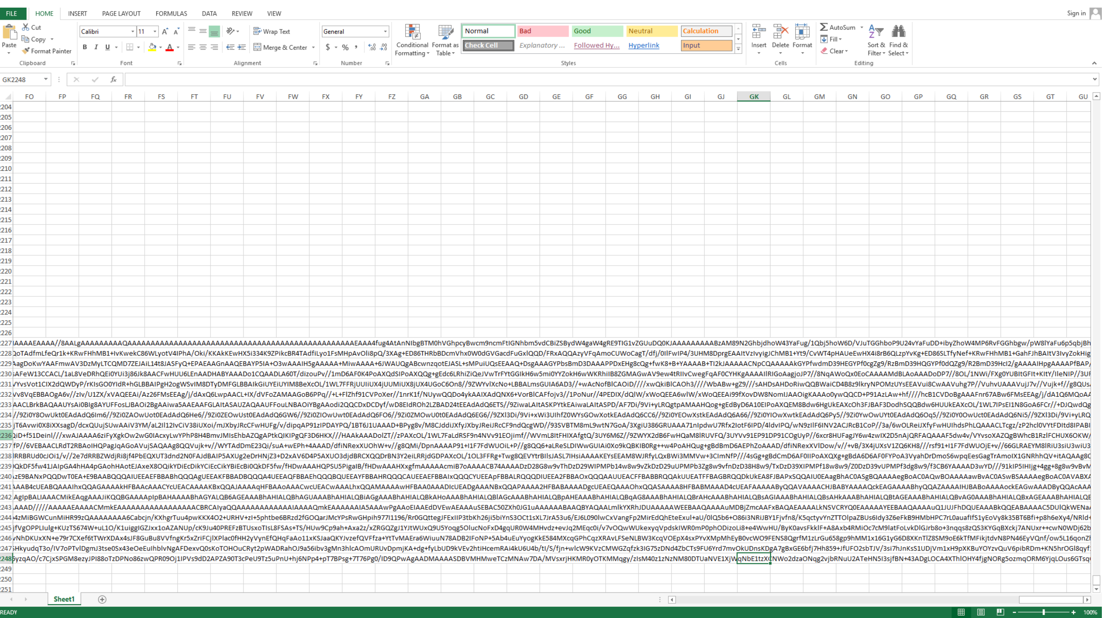Open Format as Table
Image resolution: width=1105 pixels, height=618 pixels.
pos(445,40)
